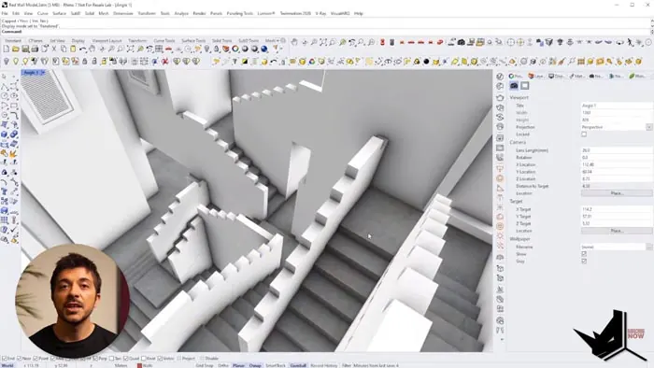Click the Open file folder icon

(x=16, y=50)
